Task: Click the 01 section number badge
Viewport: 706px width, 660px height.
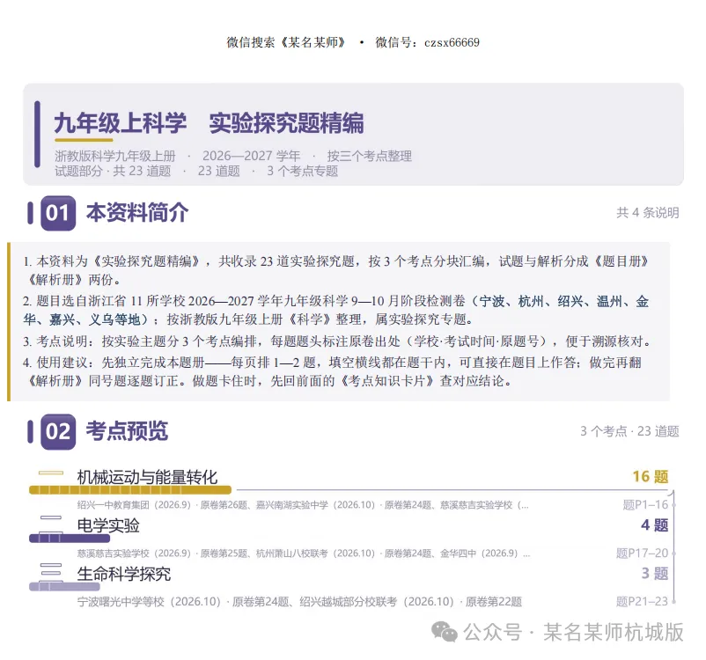Action: point(58,213)
